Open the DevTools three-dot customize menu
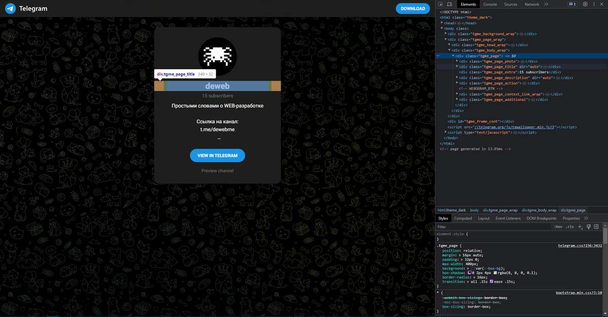 click(594, 4)
